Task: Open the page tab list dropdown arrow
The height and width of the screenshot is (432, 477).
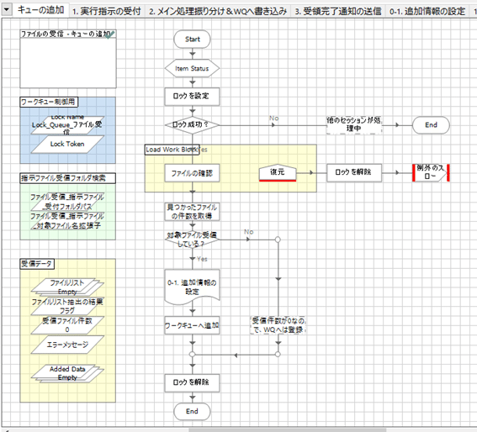Action: click(x=7, y=10)
